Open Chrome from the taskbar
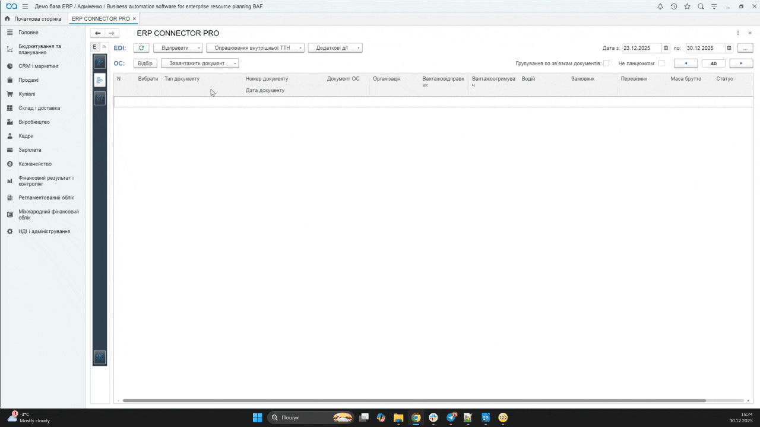The height and width of the screenshot is (427, 760). (416, 418)
